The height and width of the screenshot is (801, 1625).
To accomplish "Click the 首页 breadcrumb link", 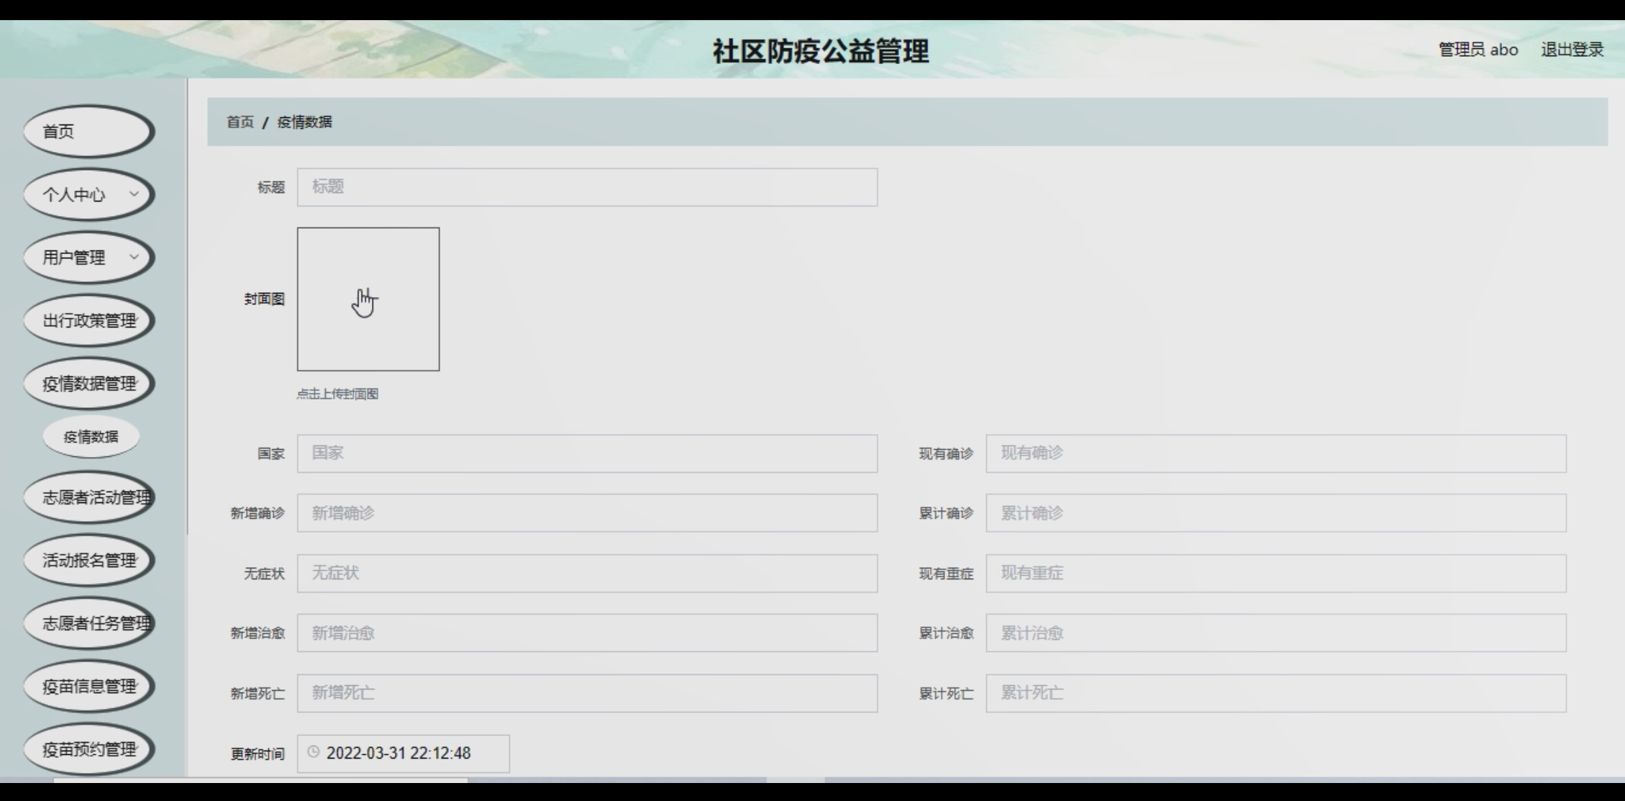I will pyautogui.click(x=240, y=122).
